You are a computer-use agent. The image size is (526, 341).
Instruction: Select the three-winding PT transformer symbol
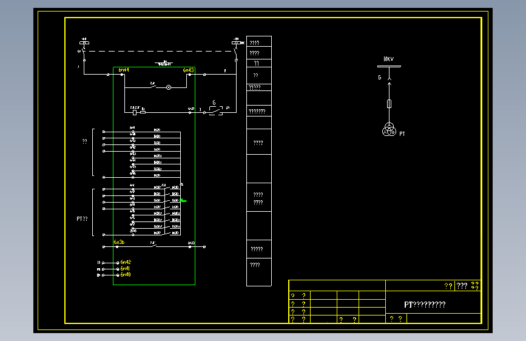(389, 130)
